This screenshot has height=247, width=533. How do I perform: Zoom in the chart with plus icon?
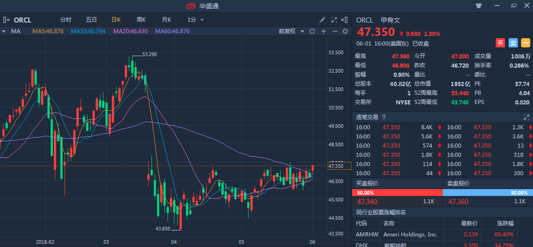[x=324, y=31]
